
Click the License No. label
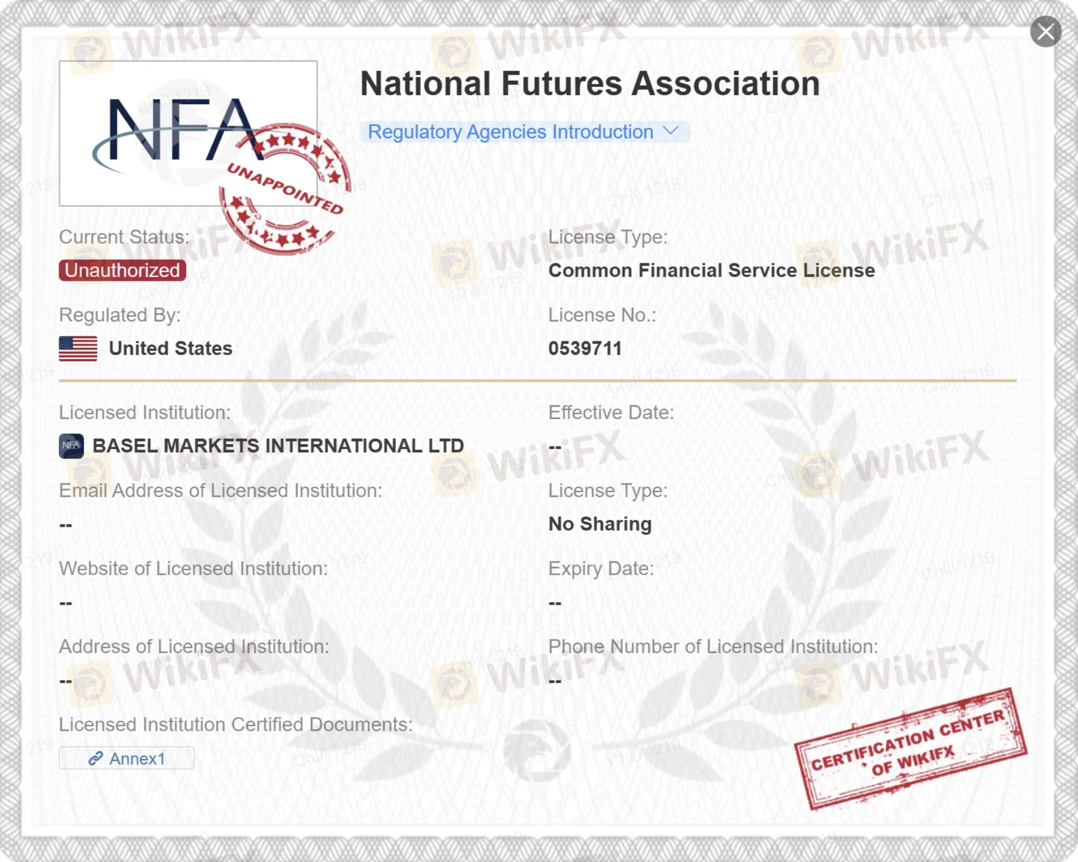tap(602, 315)
